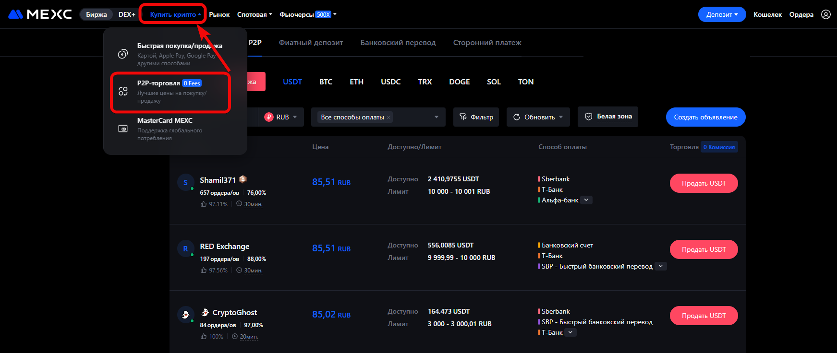Click the RED Exchange avatar icon
The height and width of the screenshot is (353, 837).
[185, 249]
